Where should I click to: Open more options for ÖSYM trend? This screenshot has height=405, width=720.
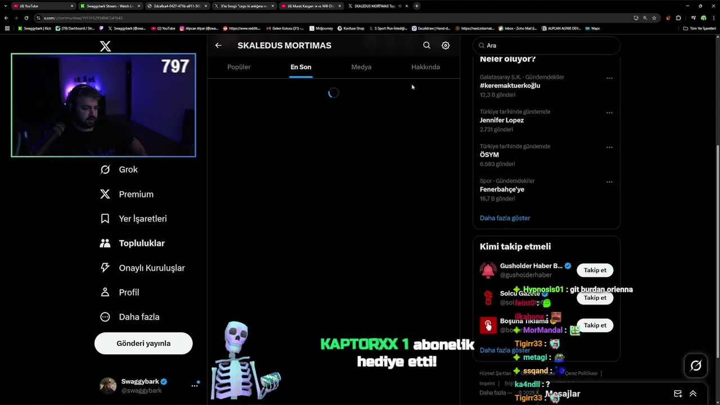(x=609, y=147)
